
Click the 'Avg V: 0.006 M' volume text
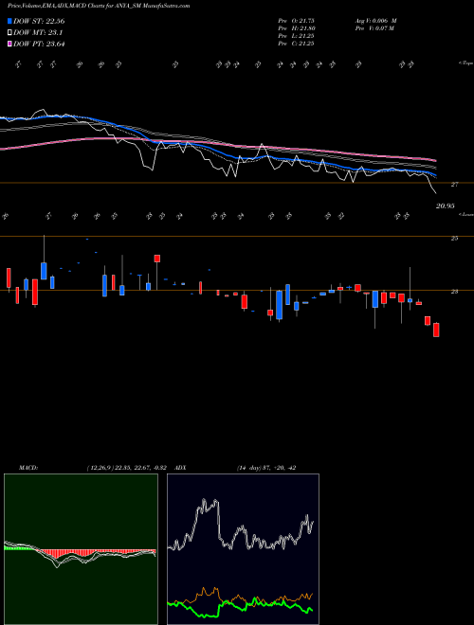[375, 21]
